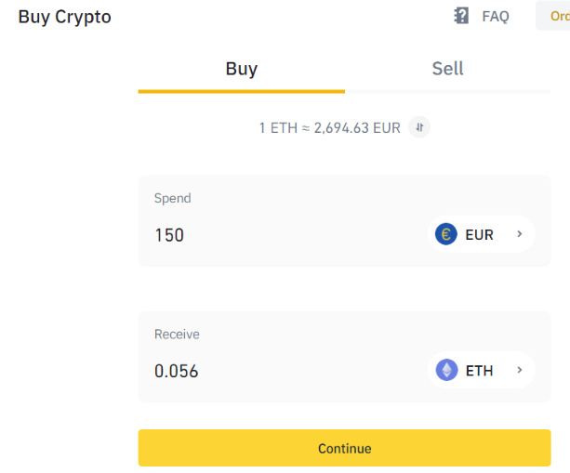Switch to the Buy tab
Image resolution: width=570 pixels, height=473 pixels.
(241, 69)
